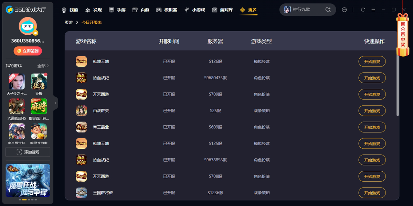Viewport: 413px width, 206px height.
Task: Open the hamburger main menu icon
Action: pyautogui.click(x=373, y=10)
